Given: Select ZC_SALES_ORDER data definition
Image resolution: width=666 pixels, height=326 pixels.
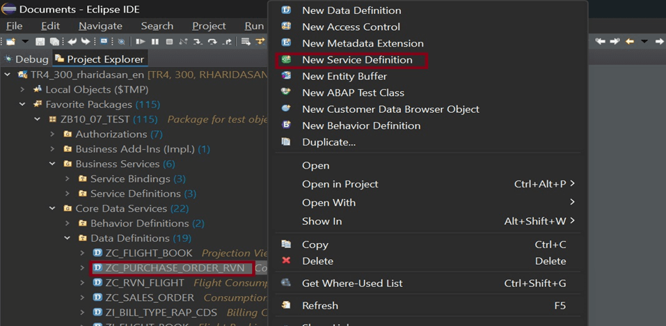Looking at the screenshot, I should pos(150,298).
